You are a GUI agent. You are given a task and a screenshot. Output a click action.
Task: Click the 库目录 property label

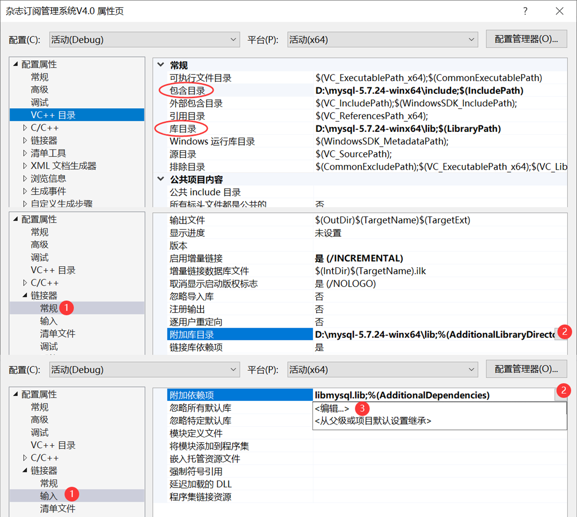[183, 128]
